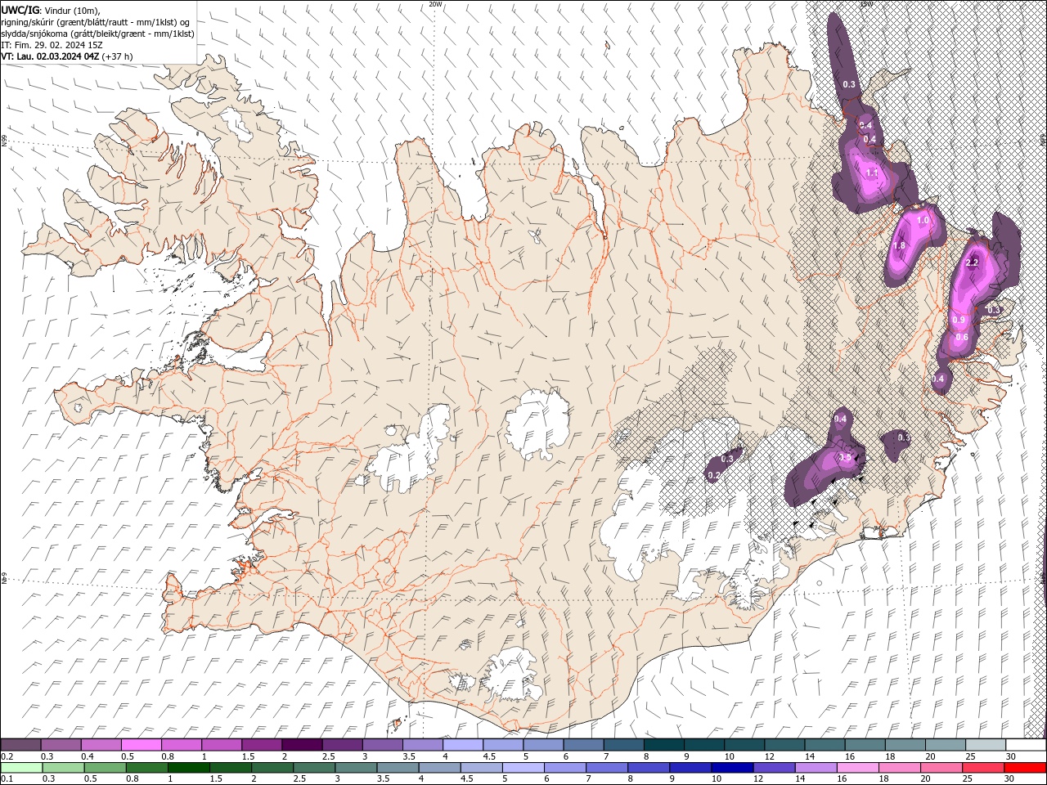The width and height of the screenshot is (1047, 785).
Task: Pick the deep navy 10–12 rain swatch
Action: click(732, 768)
